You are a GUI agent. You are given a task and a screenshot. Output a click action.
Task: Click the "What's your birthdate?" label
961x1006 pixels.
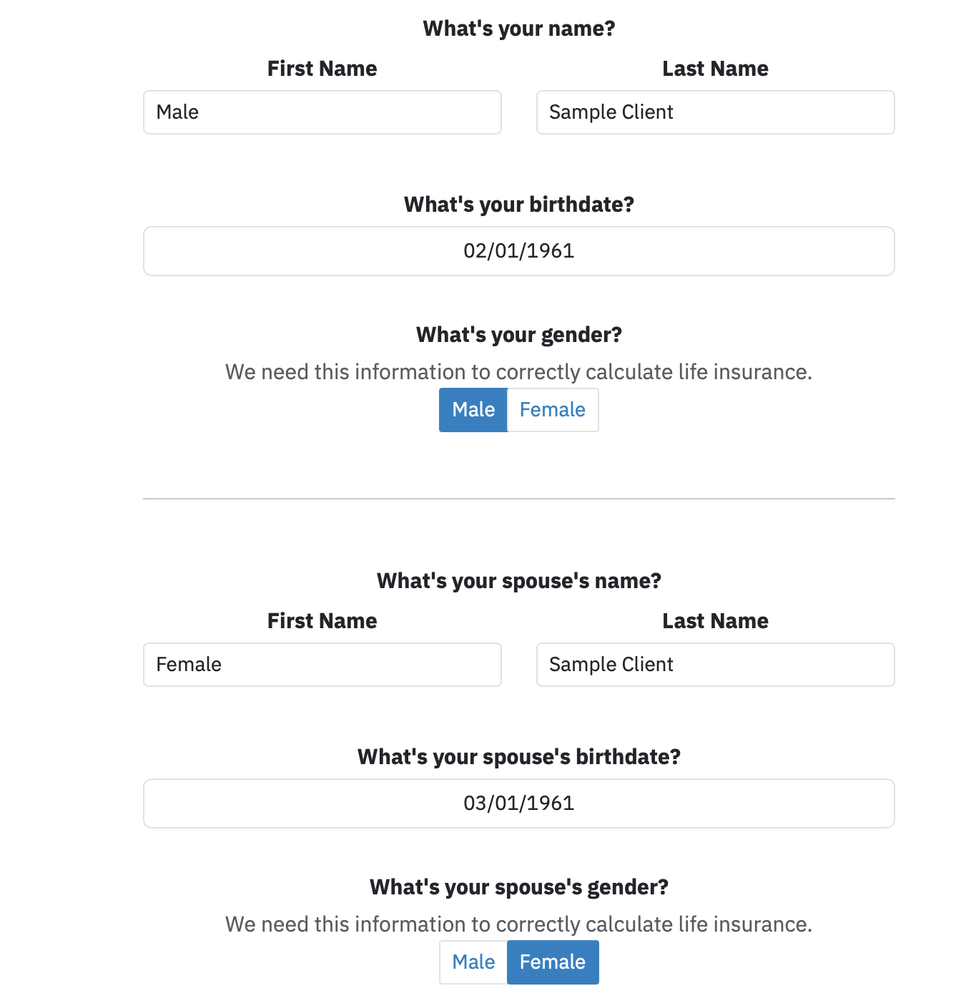pos(519,205)
